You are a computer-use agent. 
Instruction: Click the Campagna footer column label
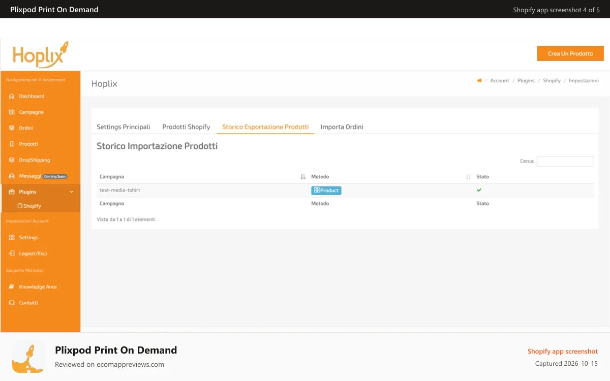[112, 204]
